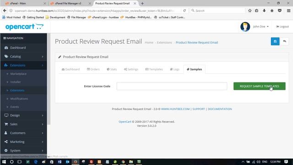293x165 pixels.
Task: Click the Home breadcrumb link
Action: tap(149, 43)
